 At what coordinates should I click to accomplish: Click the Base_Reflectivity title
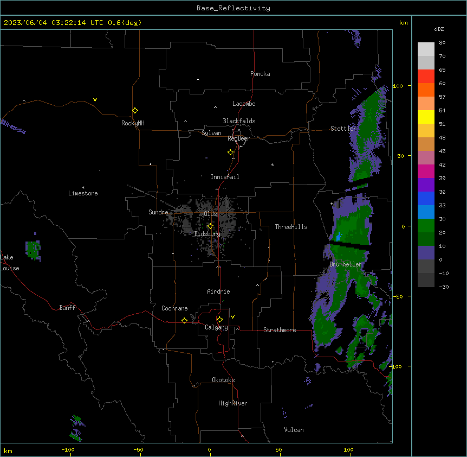coord(233,8)
